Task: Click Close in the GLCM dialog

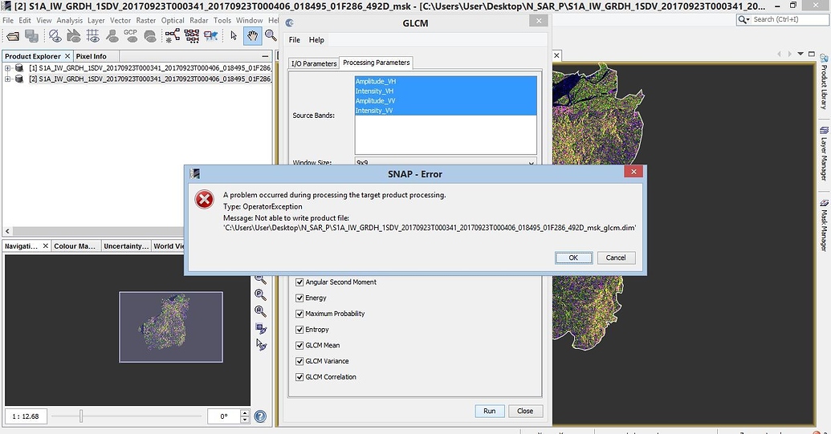Action: pyautogui.click(x=525, y=411)
